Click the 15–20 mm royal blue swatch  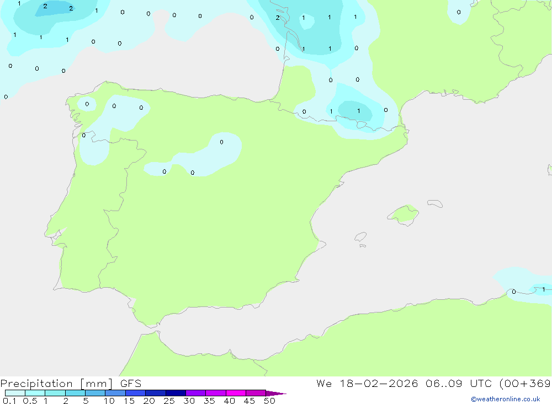136,393
